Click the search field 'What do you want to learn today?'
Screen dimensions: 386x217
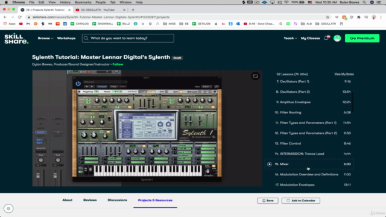tap(128, 38)
